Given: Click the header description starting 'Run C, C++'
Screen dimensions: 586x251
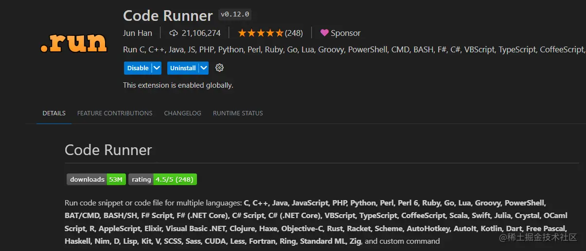Looking at the screenshot, I should click(354, 49).
